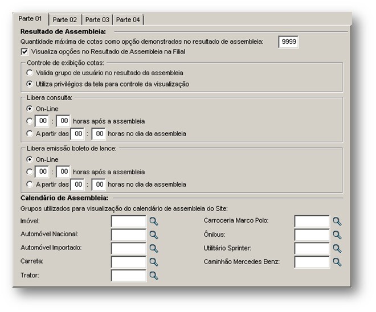Open lookup search icon for Carreta

154,262
